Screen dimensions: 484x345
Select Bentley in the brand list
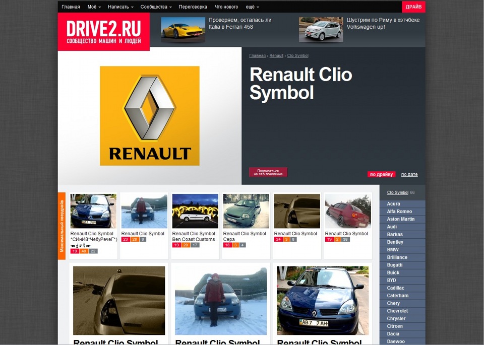402,242
